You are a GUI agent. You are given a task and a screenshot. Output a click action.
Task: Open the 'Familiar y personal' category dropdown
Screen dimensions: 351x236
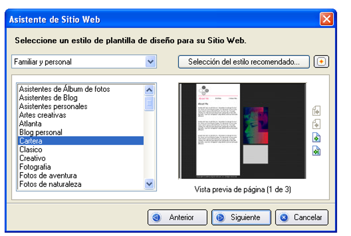tap(150, 61)
